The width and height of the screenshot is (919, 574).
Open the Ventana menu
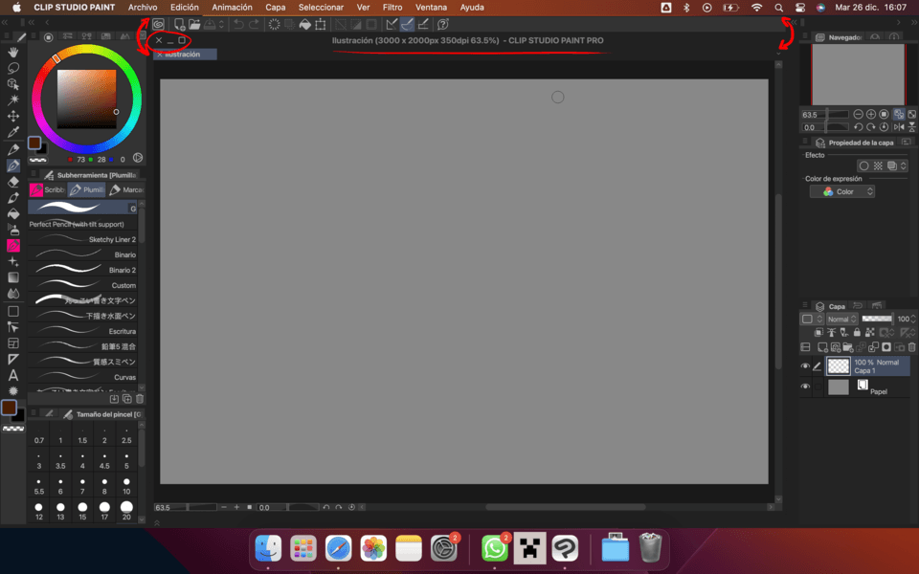[x=431, y=8]
